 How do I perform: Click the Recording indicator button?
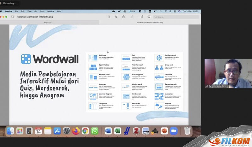click(x=10, y=3)
